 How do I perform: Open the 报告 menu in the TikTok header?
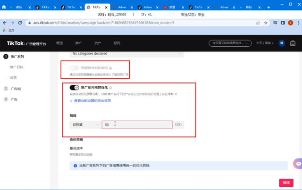(x=117, y=43)
